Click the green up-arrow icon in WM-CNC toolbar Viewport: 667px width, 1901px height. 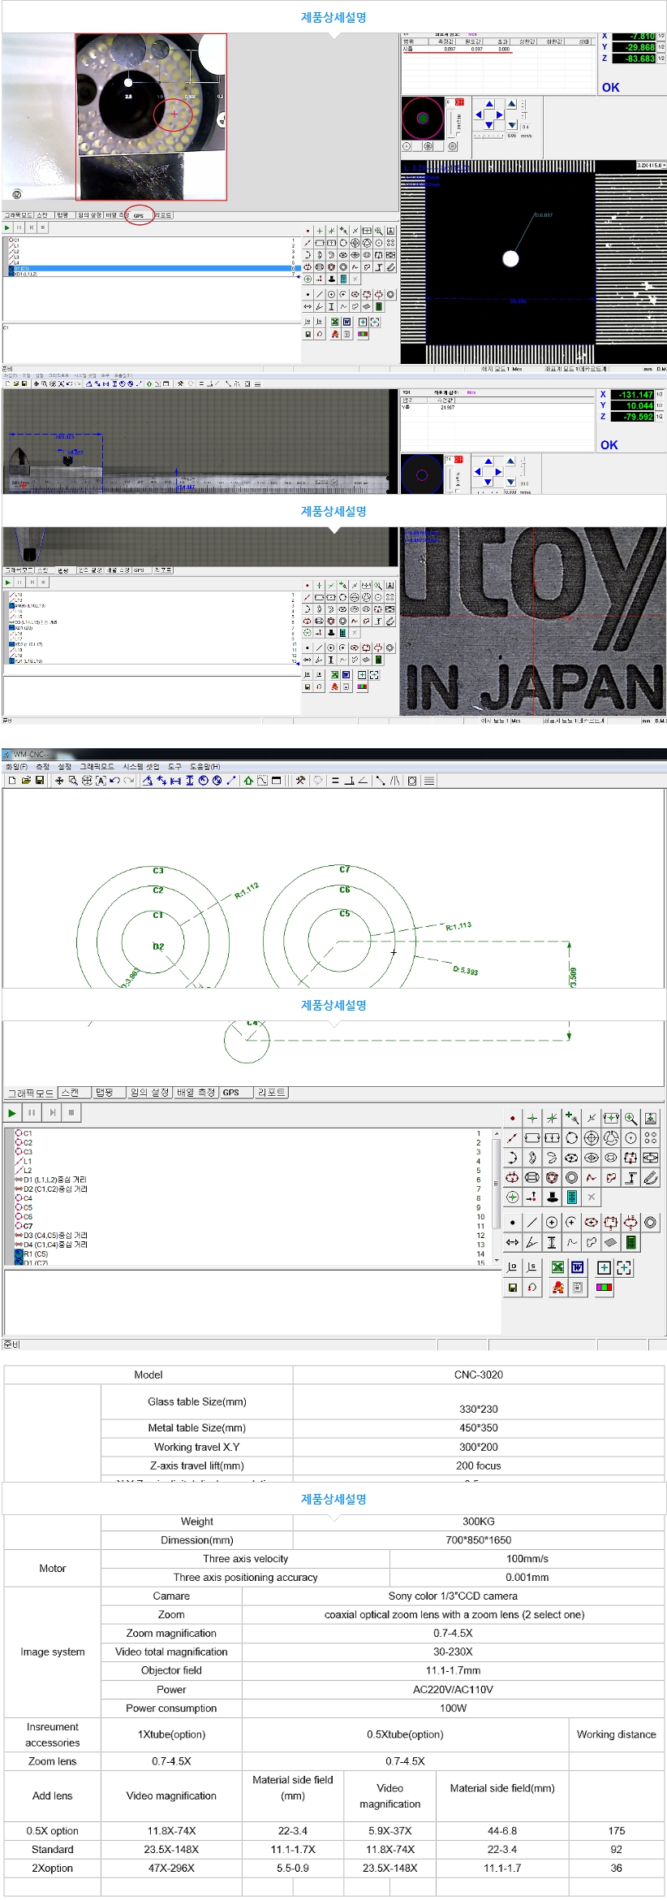248,780
